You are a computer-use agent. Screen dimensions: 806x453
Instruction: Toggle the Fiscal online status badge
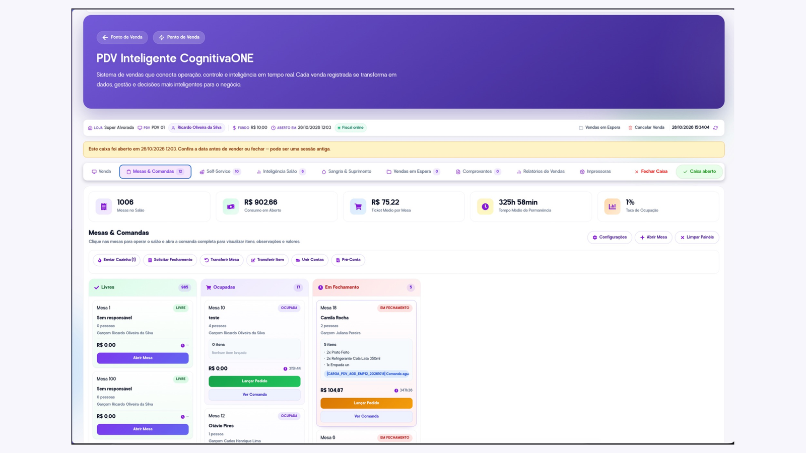click(351, 128)
